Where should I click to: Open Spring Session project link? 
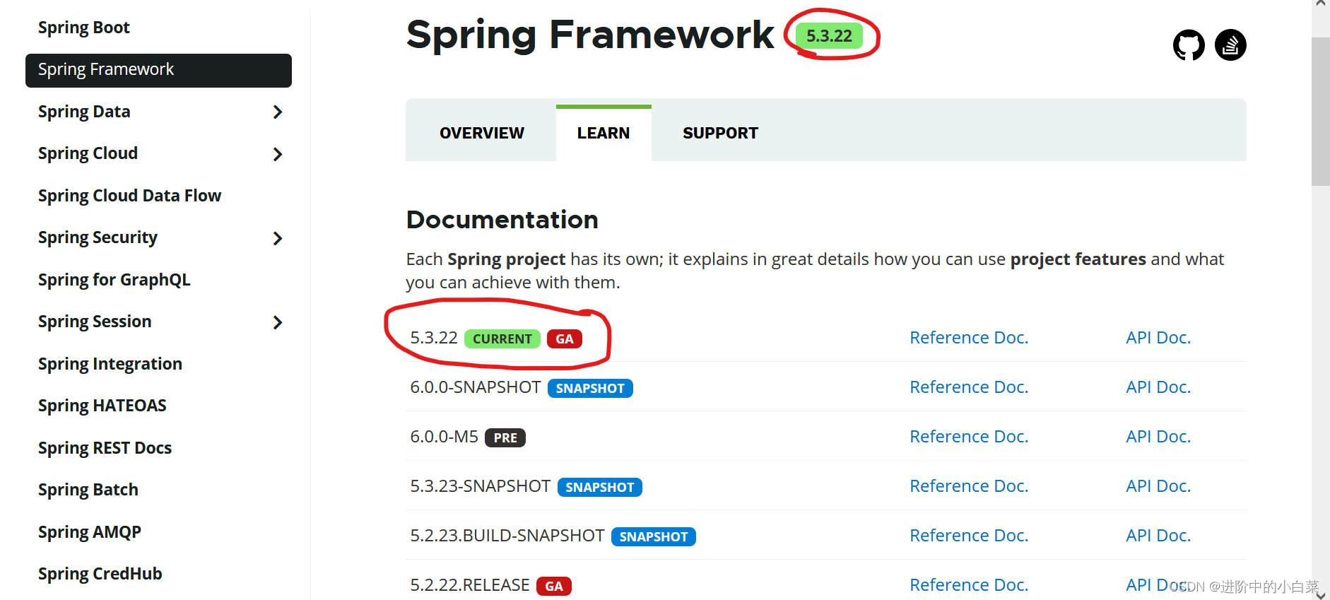point(95,322)
